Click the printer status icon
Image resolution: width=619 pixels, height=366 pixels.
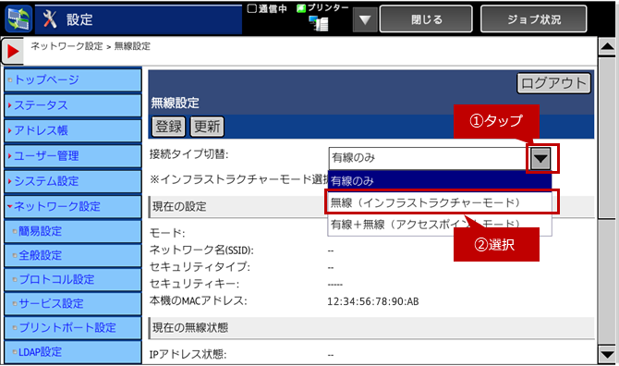[319, 23]
